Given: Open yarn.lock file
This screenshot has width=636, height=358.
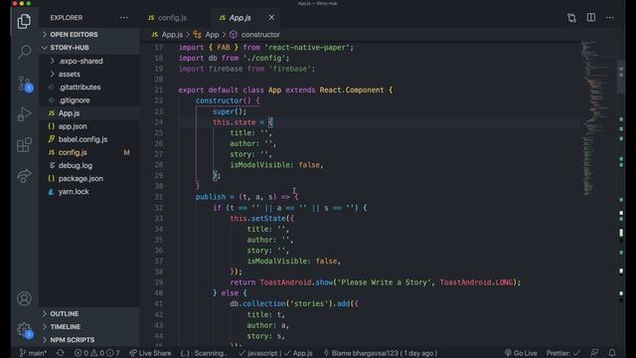Looking at the screenshot, I should pyautogui.click(x=89, y=191).
